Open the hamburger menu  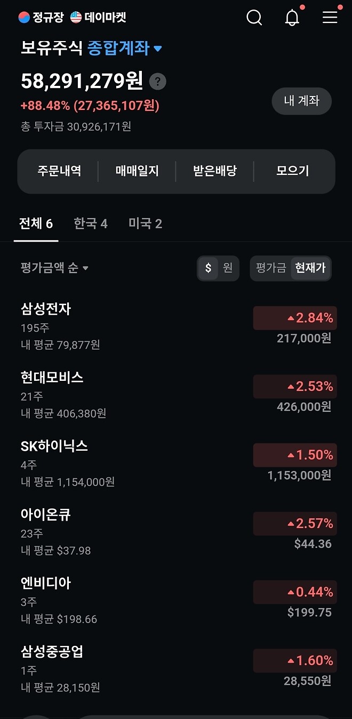[x=330, y=17]
